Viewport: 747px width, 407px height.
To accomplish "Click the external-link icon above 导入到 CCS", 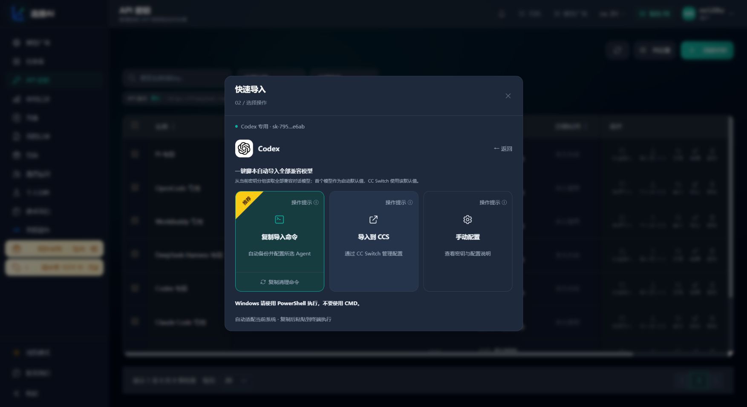I will [374, 220].
